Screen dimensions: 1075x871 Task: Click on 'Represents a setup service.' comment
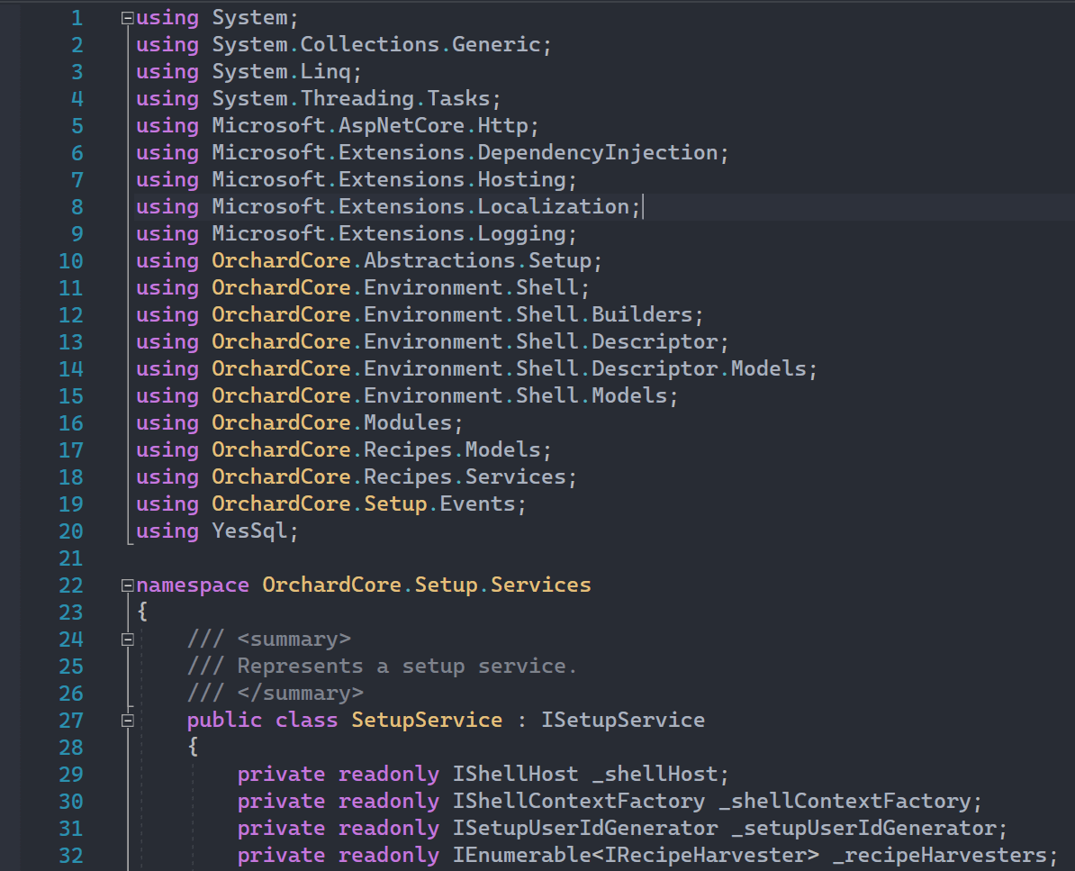coord(407,666)
